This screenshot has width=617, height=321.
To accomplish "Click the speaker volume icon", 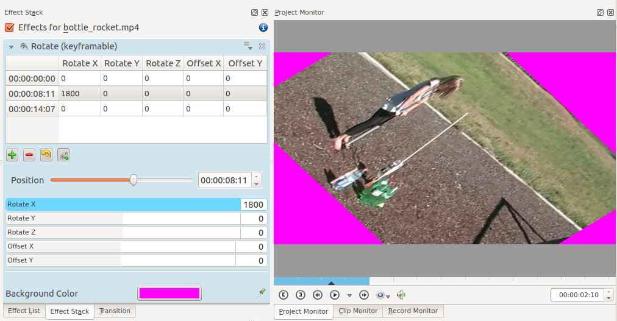I will coord(401,295).
